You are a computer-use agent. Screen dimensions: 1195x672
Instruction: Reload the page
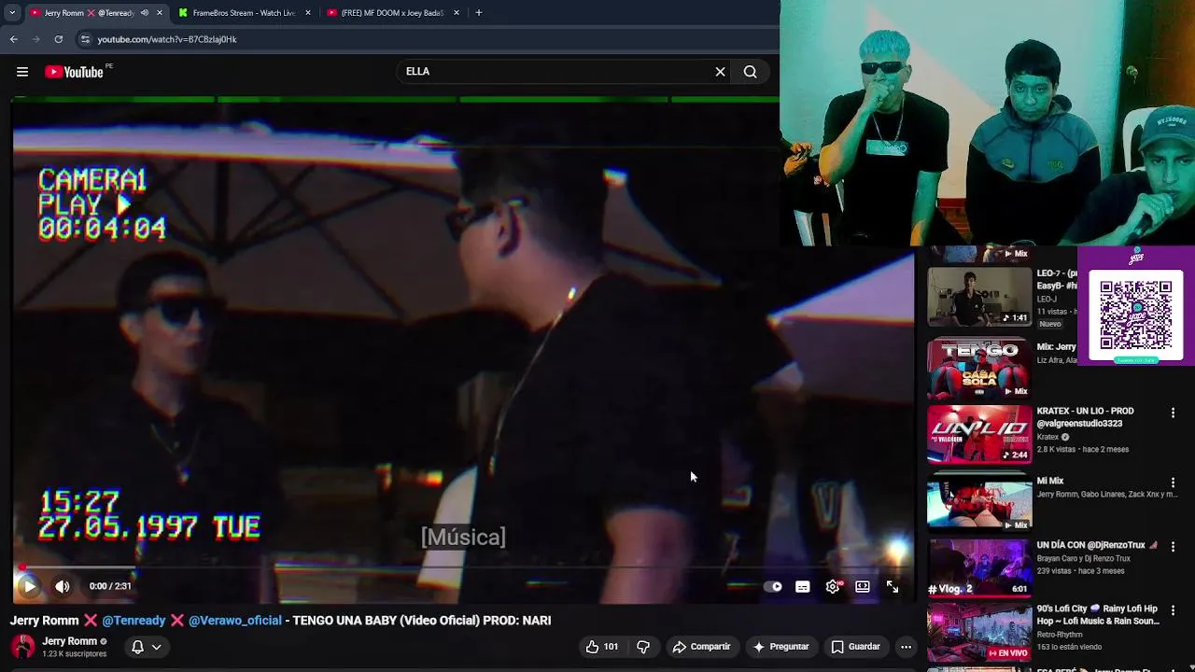point(59,39)
